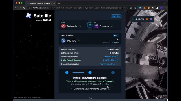This screenshot has height=101, width=181.
Task: Click the 0x872...8CaA deposit address
Action: 109,60
